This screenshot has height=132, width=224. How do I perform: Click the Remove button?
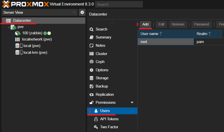[178, 24]
